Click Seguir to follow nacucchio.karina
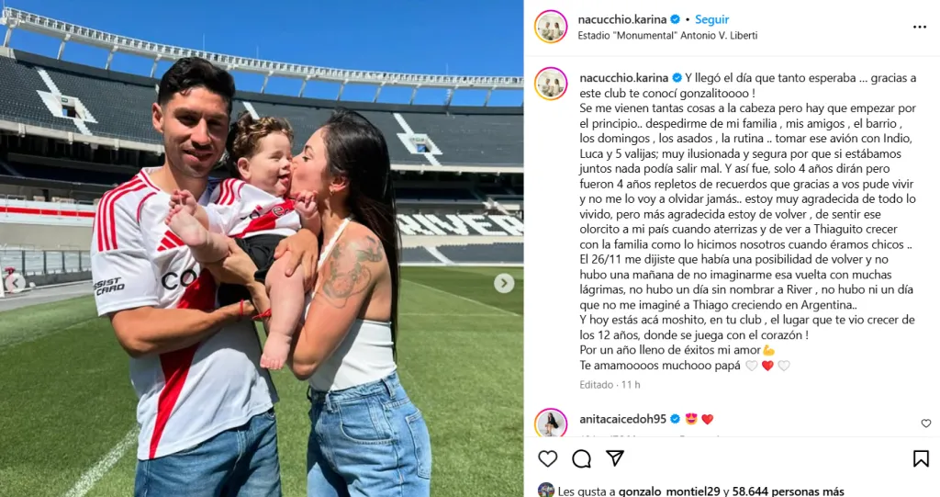Viewport: 940px width, 497px height. tap(711, 19)
